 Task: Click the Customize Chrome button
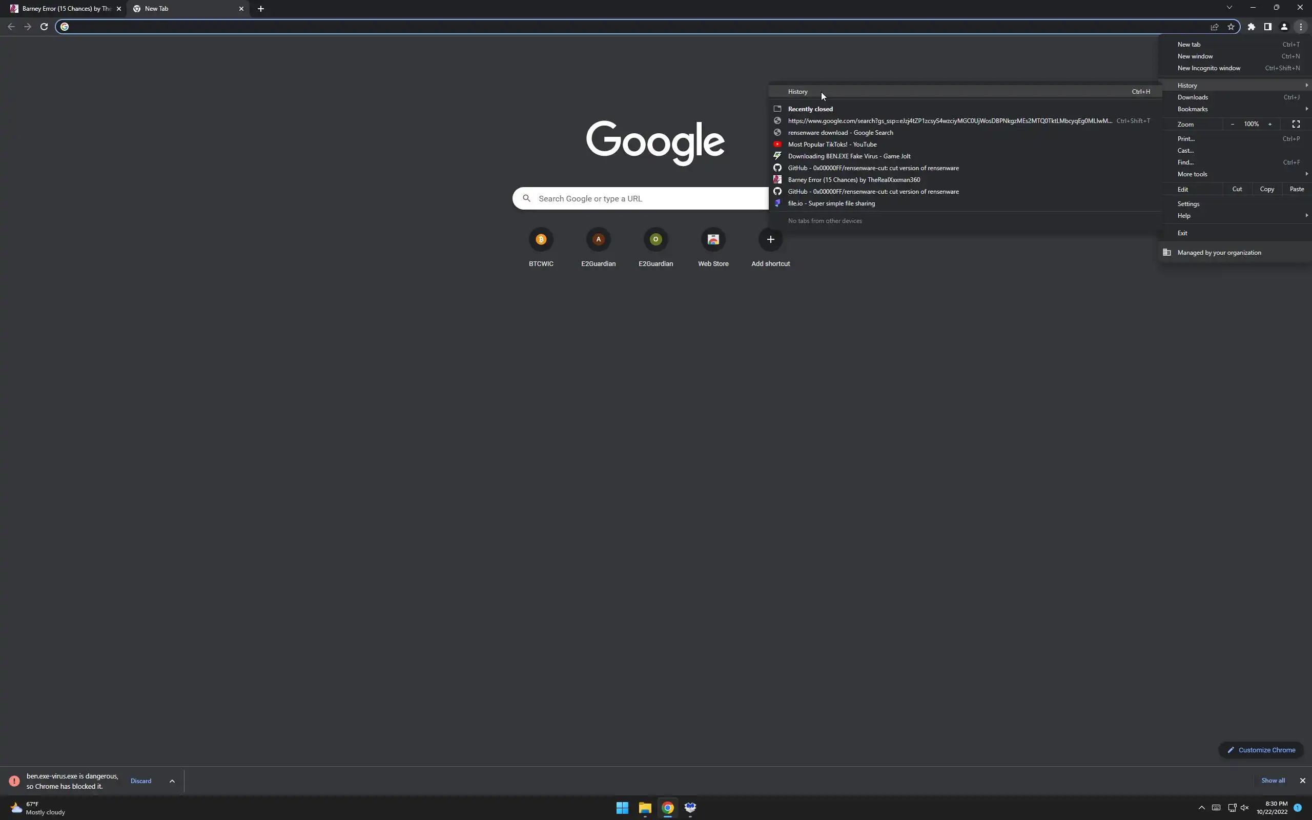click(x=1261, y=750)
